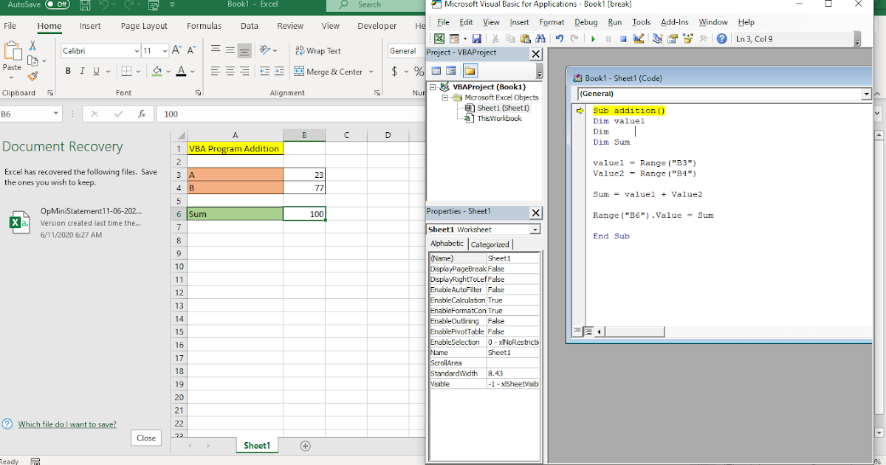Toggle Design Mode icon in VBA toolbar

(x=639, y=38)
